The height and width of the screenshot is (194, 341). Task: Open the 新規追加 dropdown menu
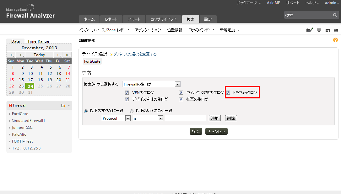[230, 30]
